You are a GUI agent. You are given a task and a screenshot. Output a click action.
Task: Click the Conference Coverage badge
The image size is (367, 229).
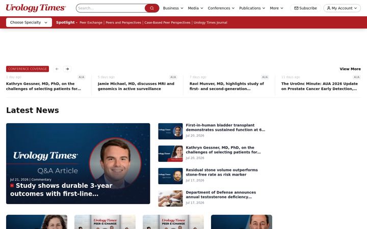28,69
